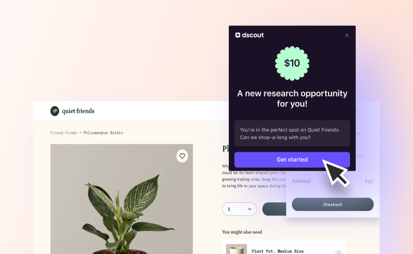Dismiss the dscout popup with X
Image resolution: width=413 pixels, height=254 pixels.
[x=346, y=36]
